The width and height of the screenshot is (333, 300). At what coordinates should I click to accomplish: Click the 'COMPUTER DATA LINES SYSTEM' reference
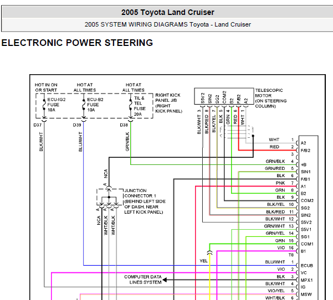tap(143, 280)
